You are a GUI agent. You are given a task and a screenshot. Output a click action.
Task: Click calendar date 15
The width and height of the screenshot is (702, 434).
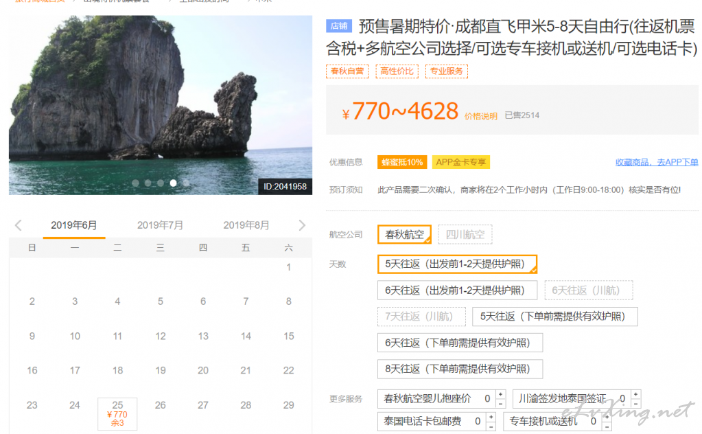point(289,336)
